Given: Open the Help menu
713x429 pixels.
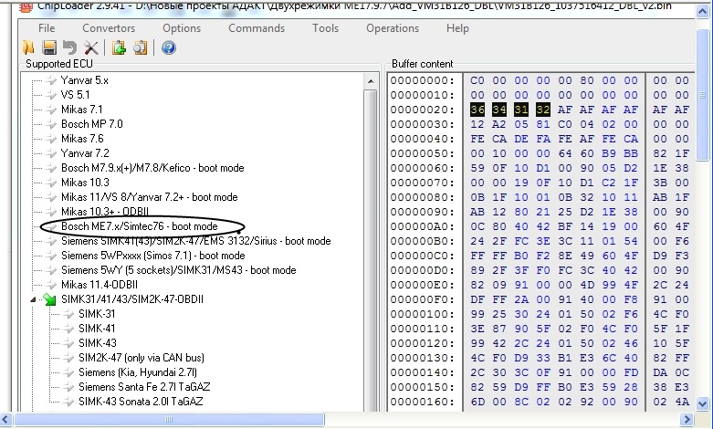Looking at the screenshot, I should [457, 28].
